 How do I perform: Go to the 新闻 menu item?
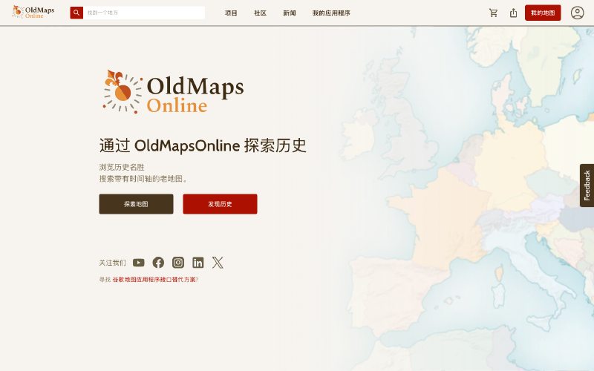point(289,13)
